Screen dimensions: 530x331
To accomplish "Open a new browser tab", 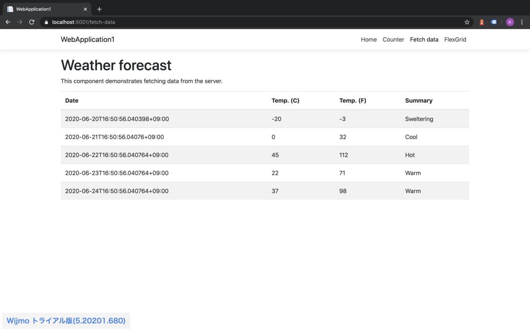I will (99, 9).
